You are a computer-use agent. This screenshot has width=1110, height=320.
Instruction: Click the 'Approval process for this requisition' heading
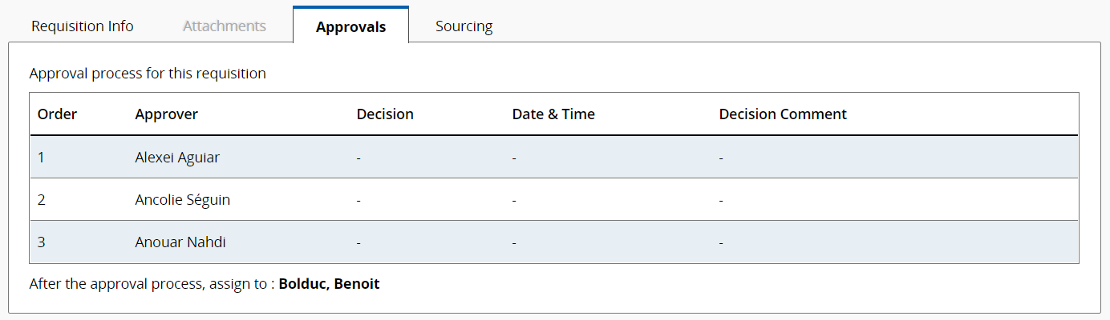tap(148, 74)
